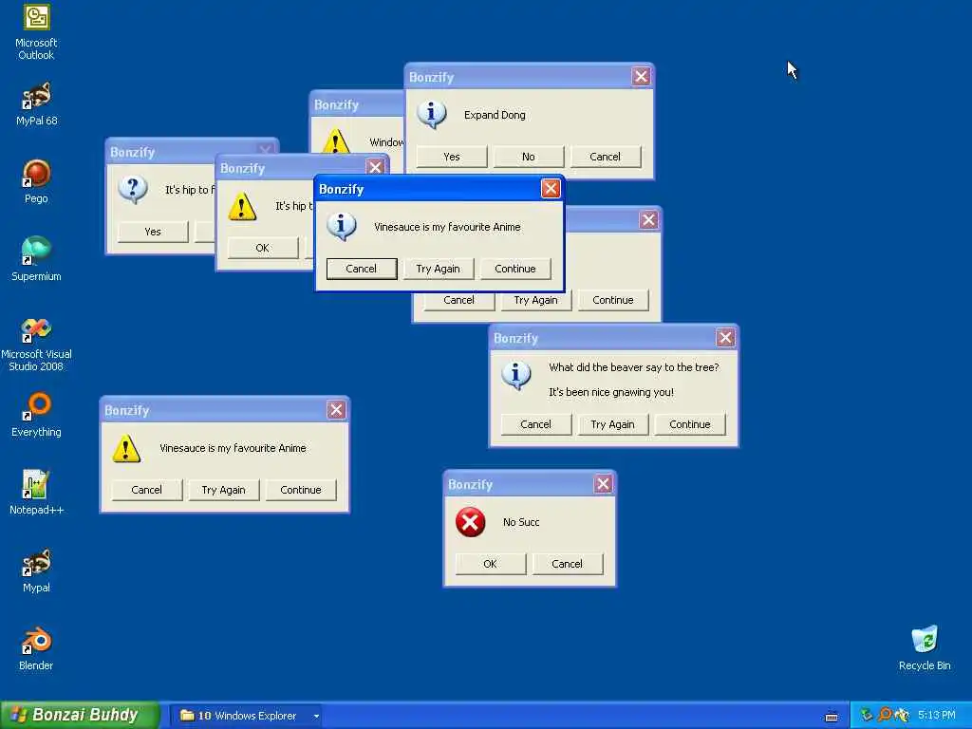Click Continue in the dialog hidden behind the Vinesauce info dialog
This screenshot has height=729, width=972.
613,300
